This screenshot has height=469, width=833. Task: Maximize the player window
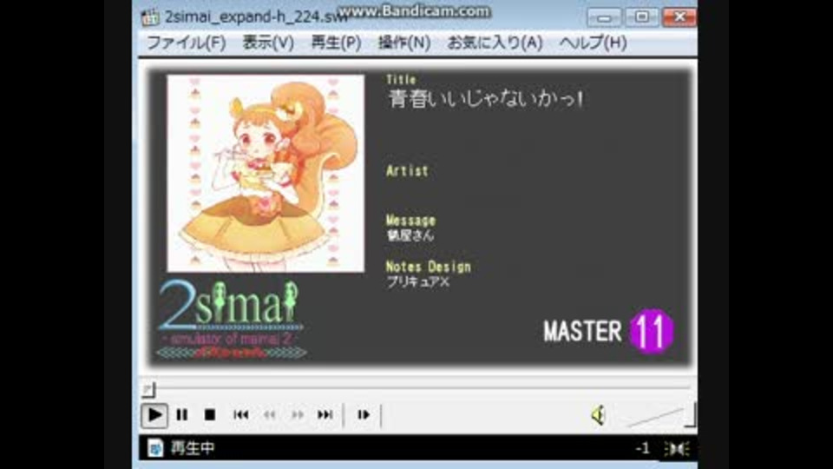641,17
